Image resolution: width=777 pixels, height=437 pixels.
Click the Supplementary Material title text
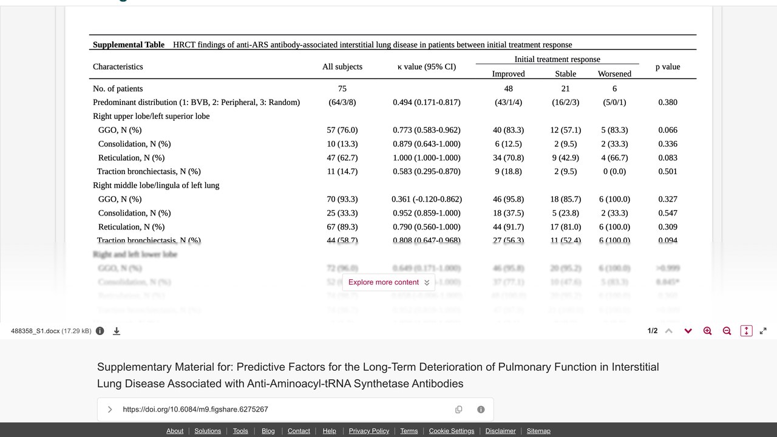point(378,375)
